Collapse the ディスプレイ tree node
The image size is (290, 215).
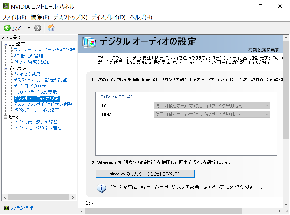click(5, 69)
